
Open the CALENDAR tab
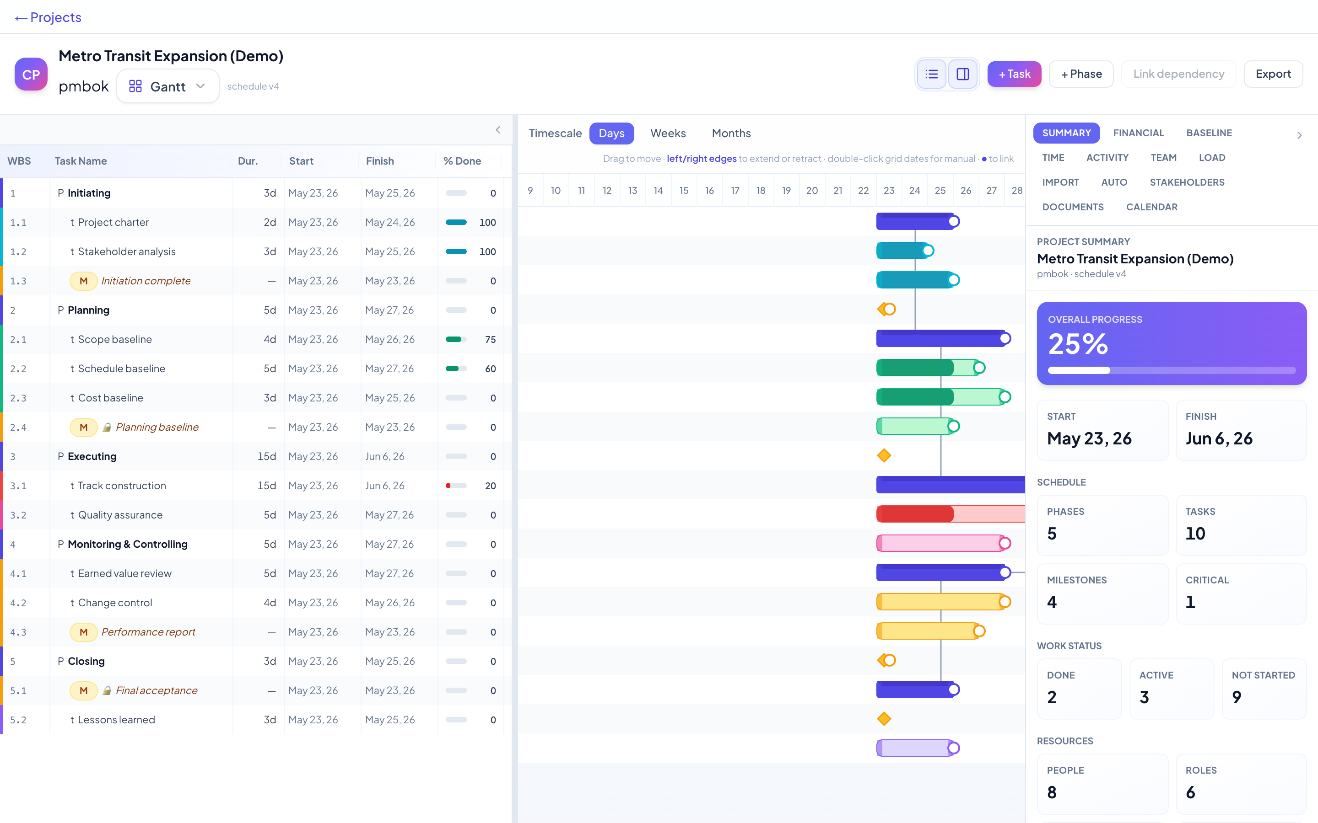click(1151, 207)
